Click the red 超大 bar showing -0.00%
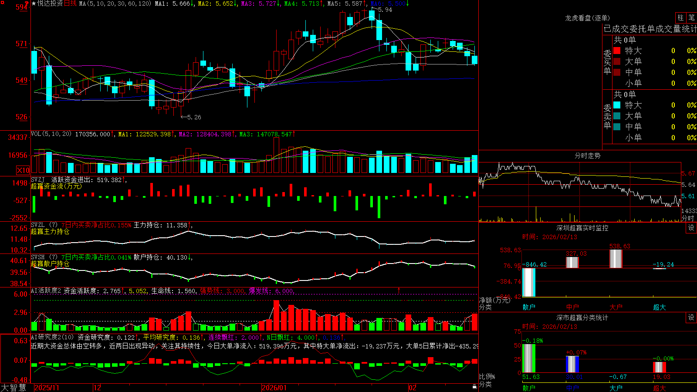The height and width of the screenshot is (392, 697). (x=660, y=367)
